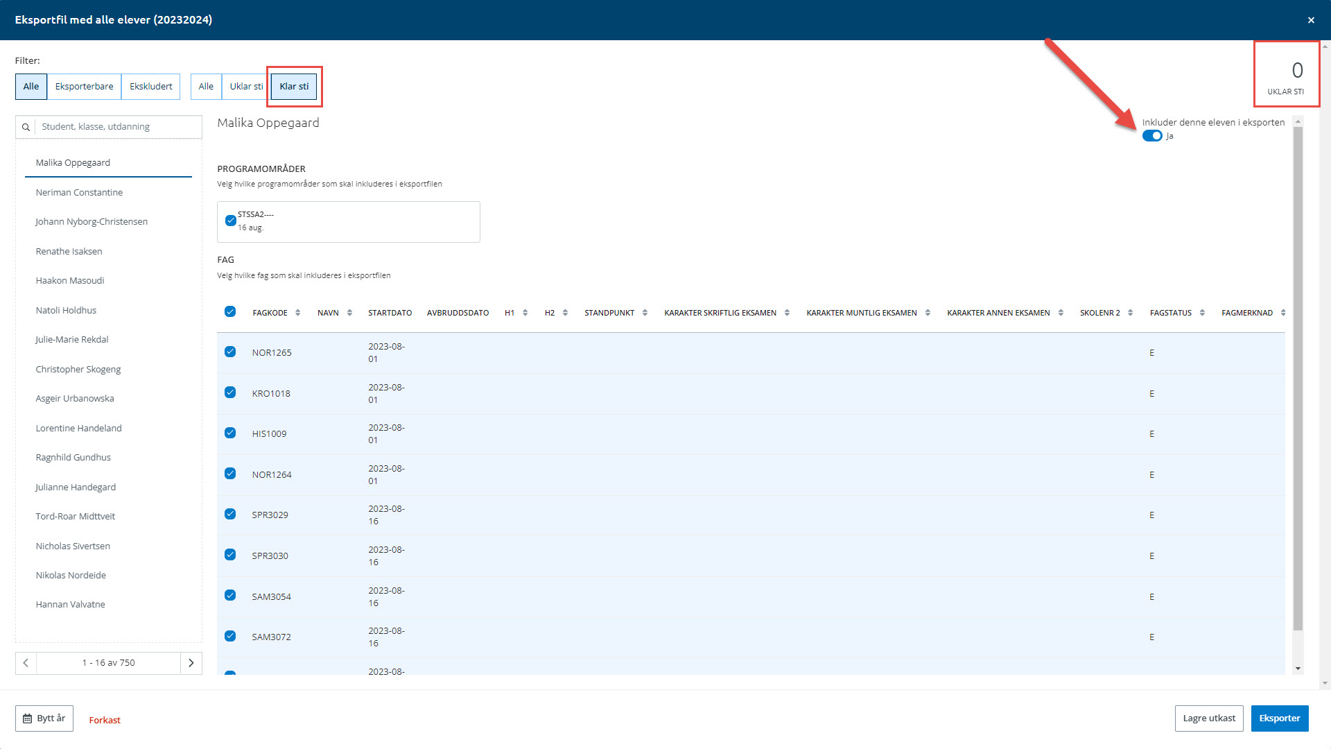Viewport: 1331px width, 749px height.
Task: Select student Natoli Holdhus
Action: pos(108,310)
